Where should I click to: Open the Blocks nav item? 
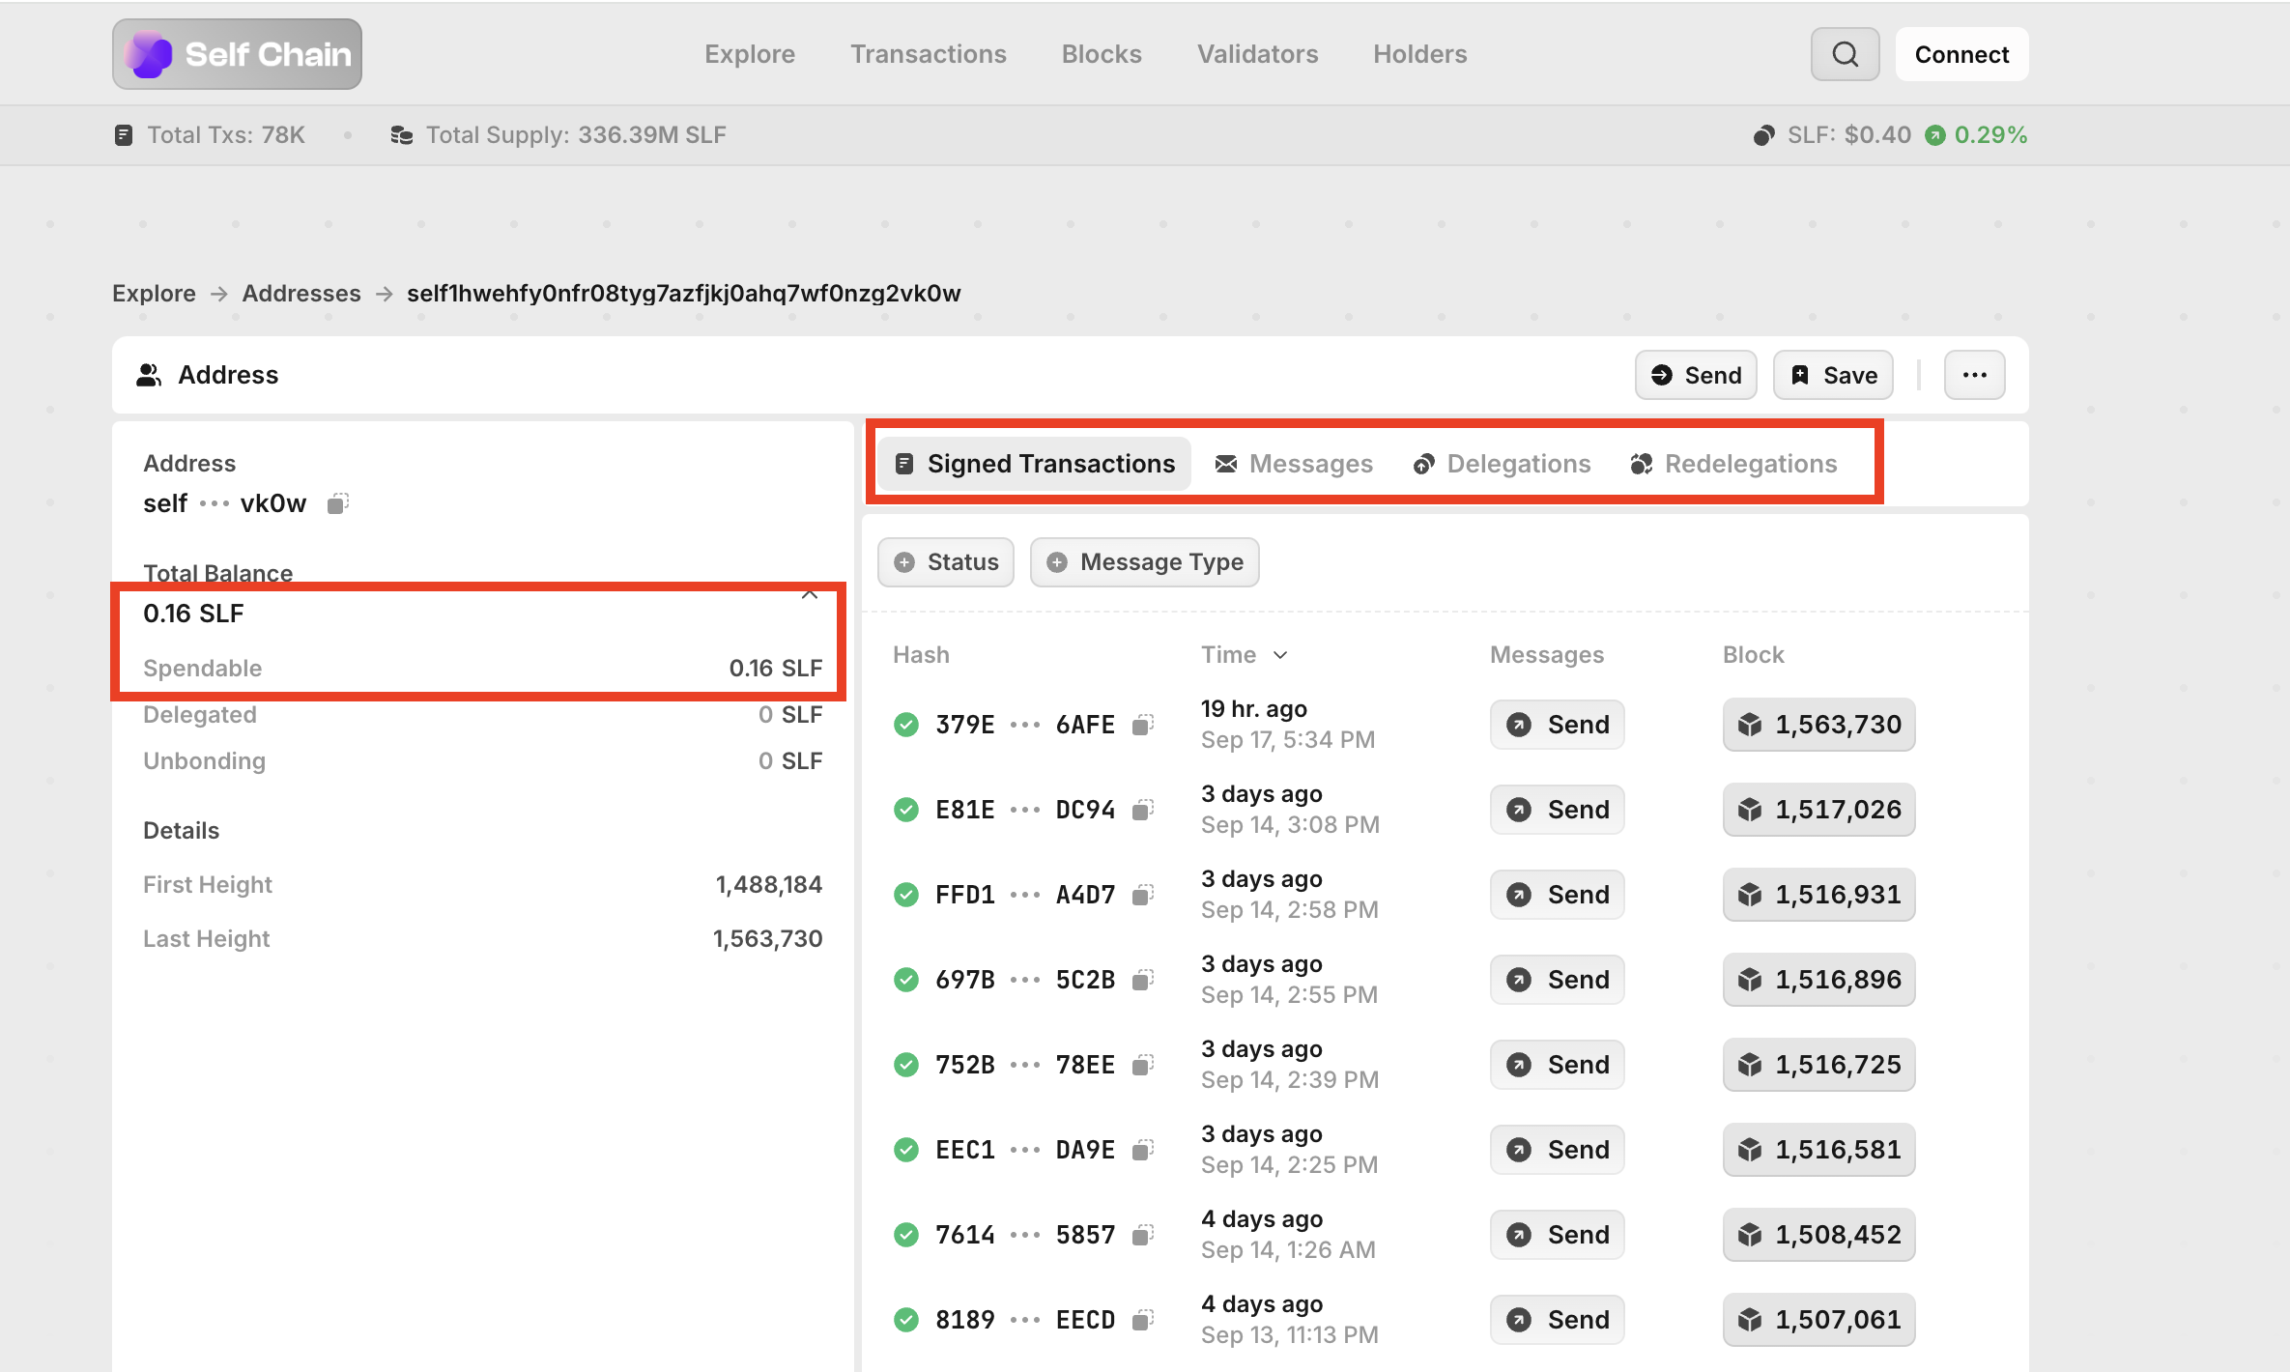(1102, 54)
